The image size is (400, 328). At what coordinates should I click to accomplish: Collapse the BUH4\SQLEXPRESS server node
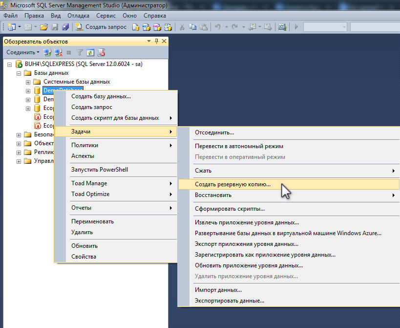[10, 64]
